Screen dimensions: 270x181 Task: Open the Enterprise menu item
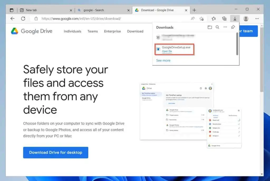(x=112, y=31)
